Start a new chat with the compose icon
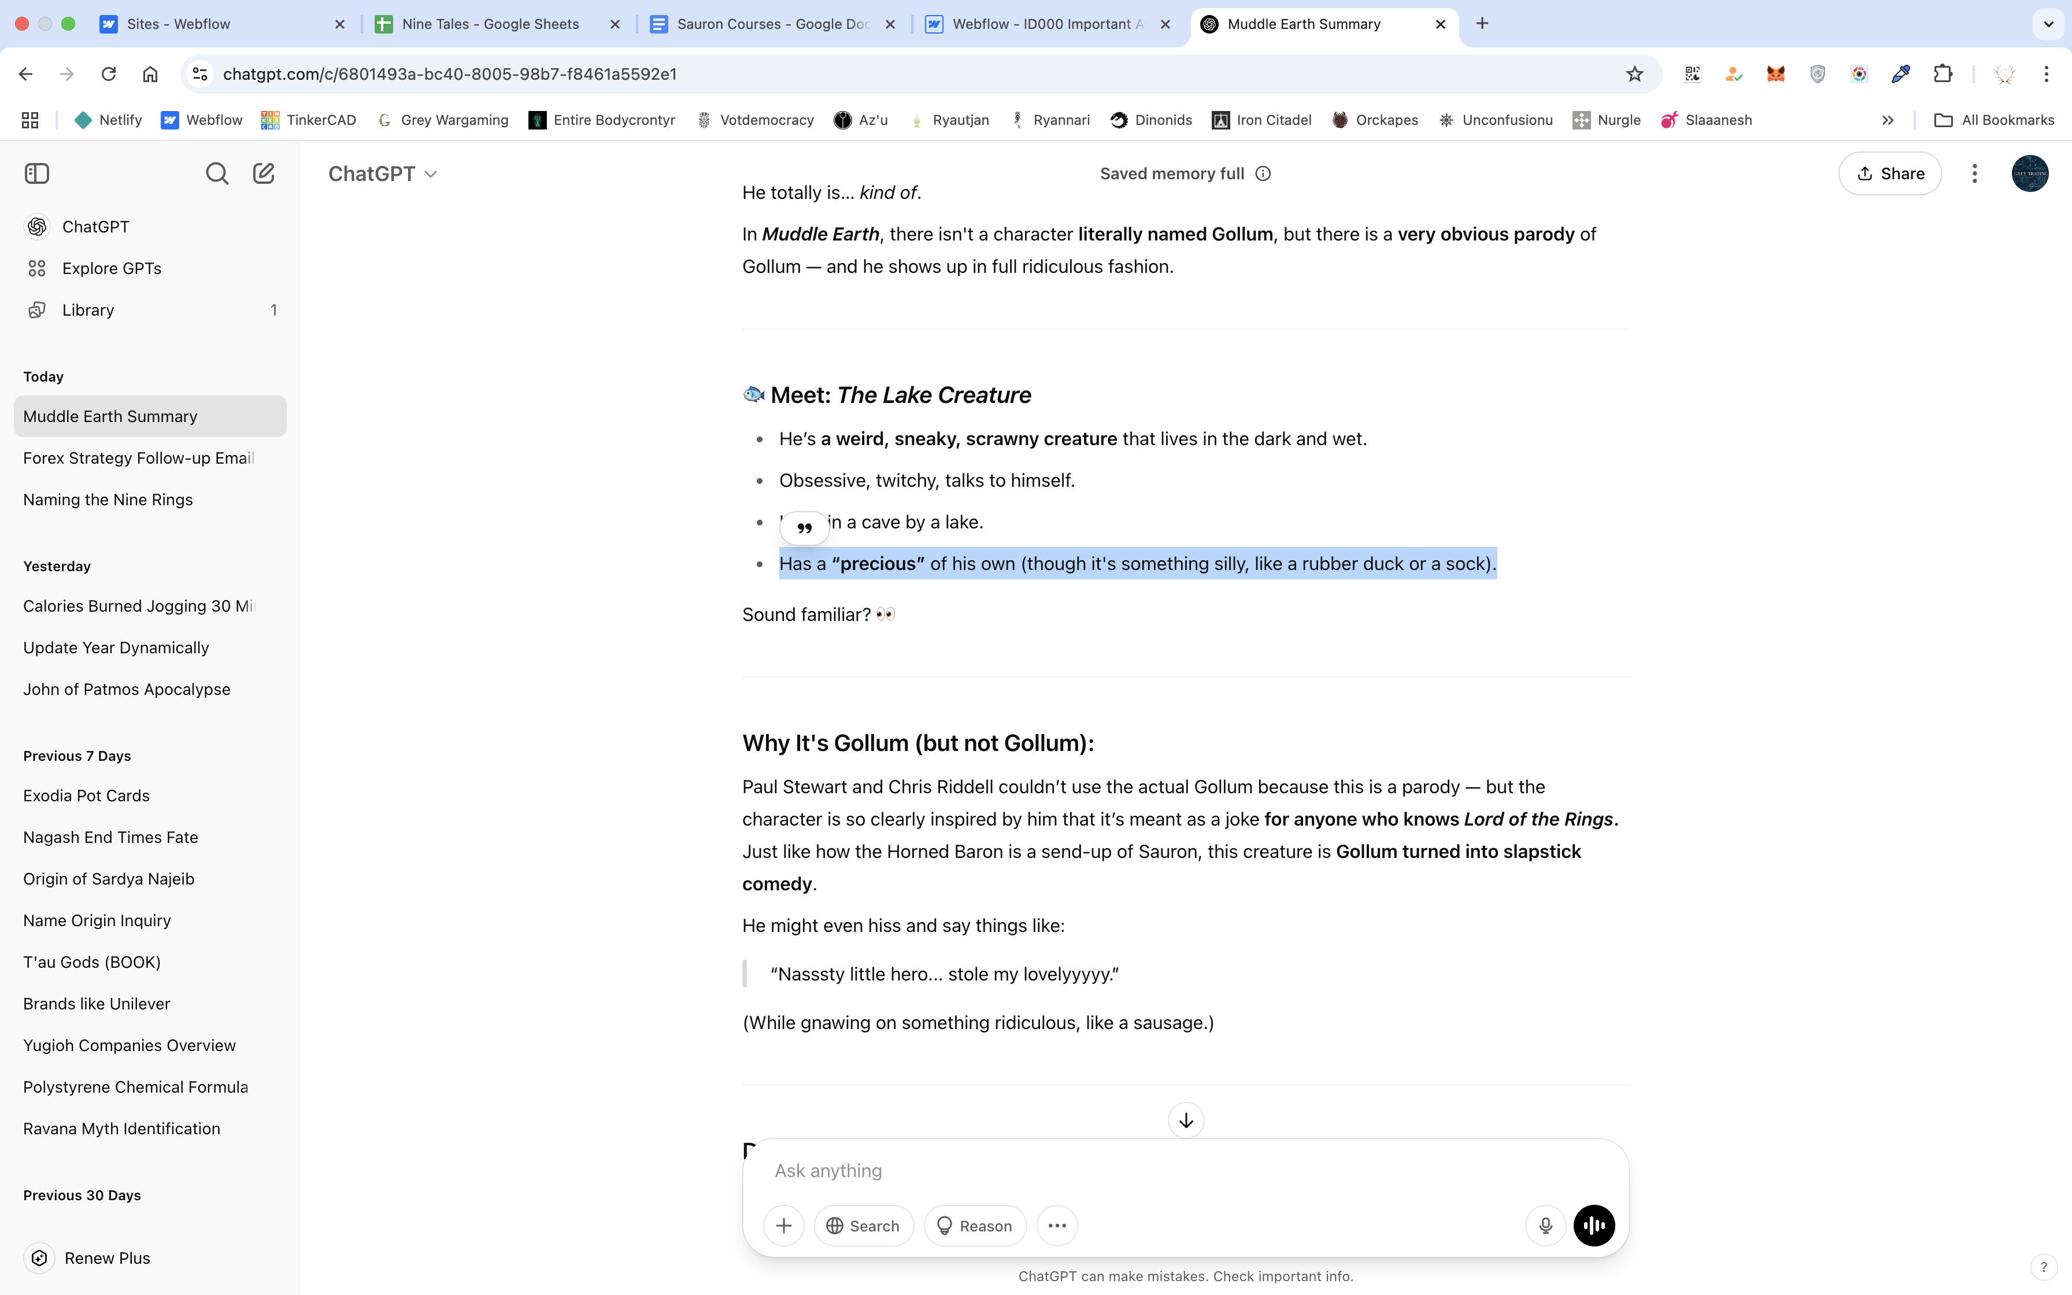This screenshot has width=2072, height=1295. [x=264, y=174]
